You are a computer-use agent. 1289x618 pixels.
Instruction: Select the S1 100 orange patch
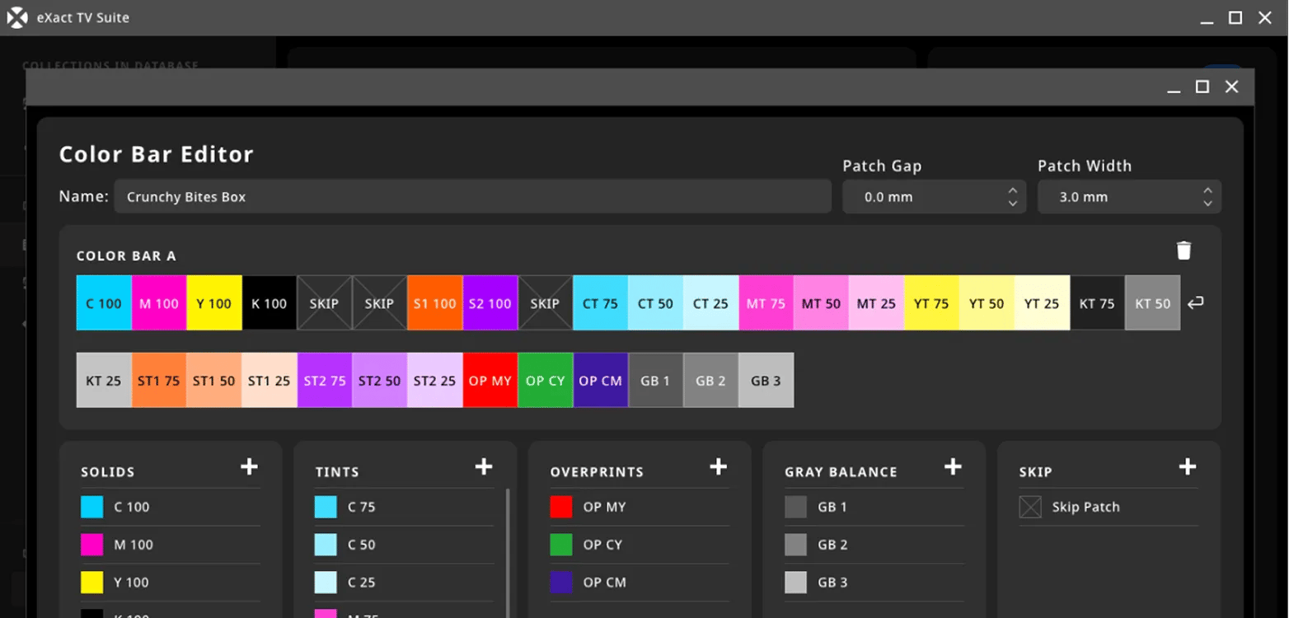point(434,303)
